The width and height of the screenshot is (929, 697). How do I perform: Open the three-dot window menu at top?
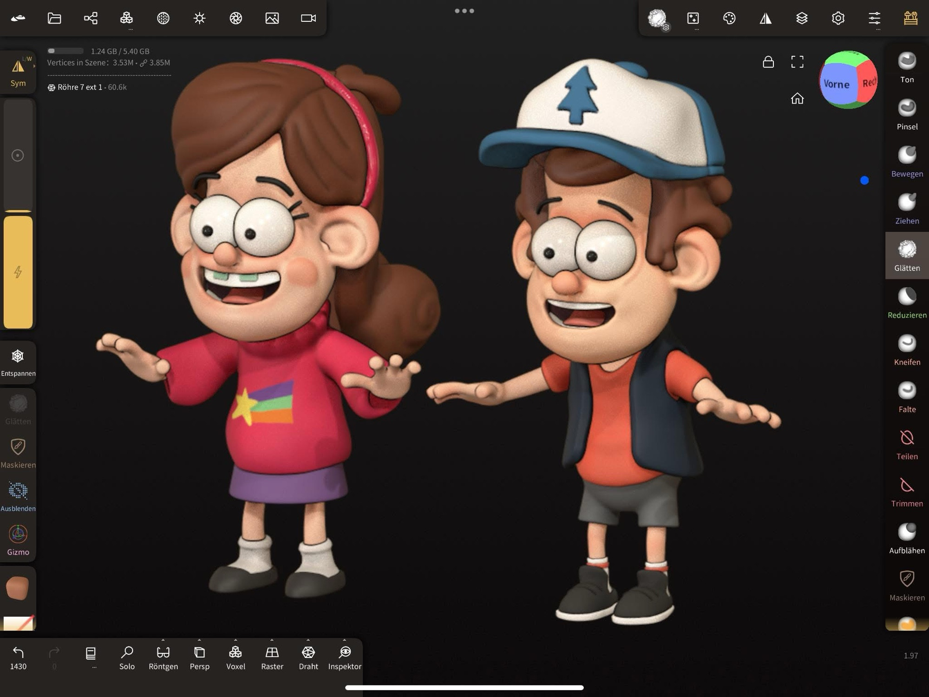[x=464, y=11]
